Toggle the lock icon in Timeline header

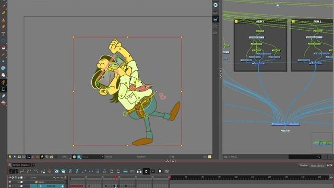coord(19,178)
